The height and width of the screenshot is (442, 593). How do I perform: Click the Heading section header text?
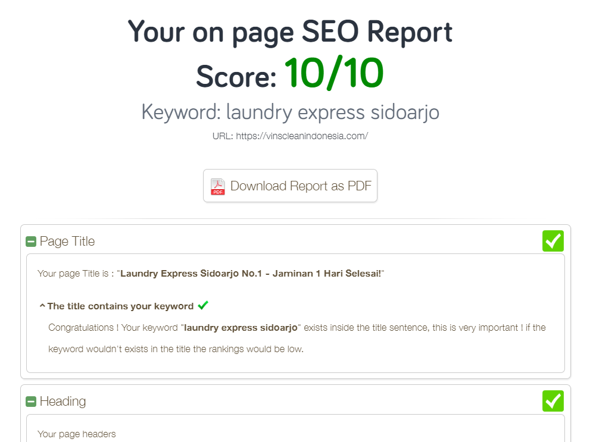click(x=63, y=401)
